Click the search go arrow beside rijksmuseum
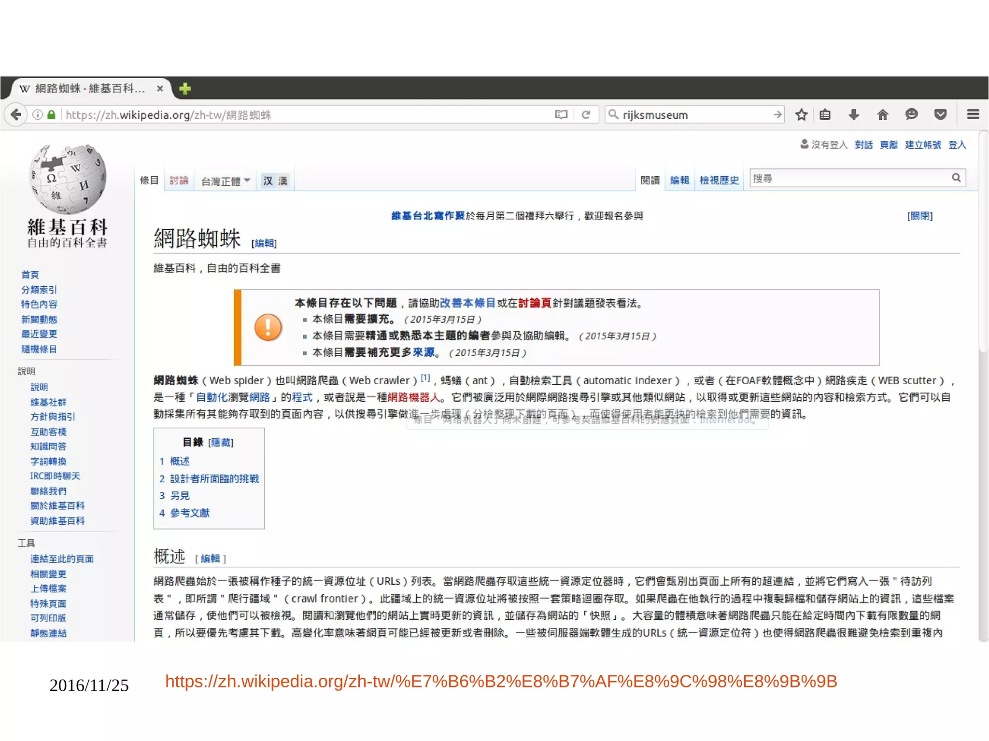 [x=777, y=115]
